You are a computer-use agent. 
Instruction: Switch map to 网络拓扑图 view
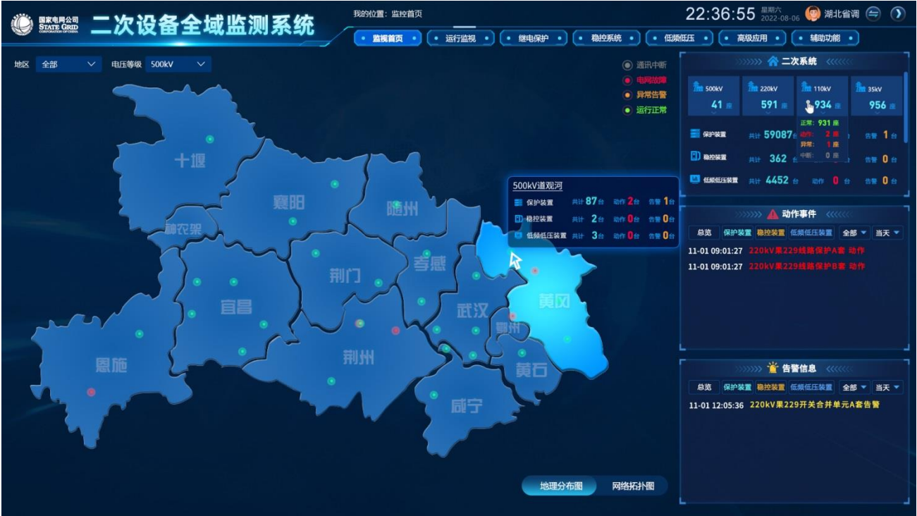coord(632,486)
